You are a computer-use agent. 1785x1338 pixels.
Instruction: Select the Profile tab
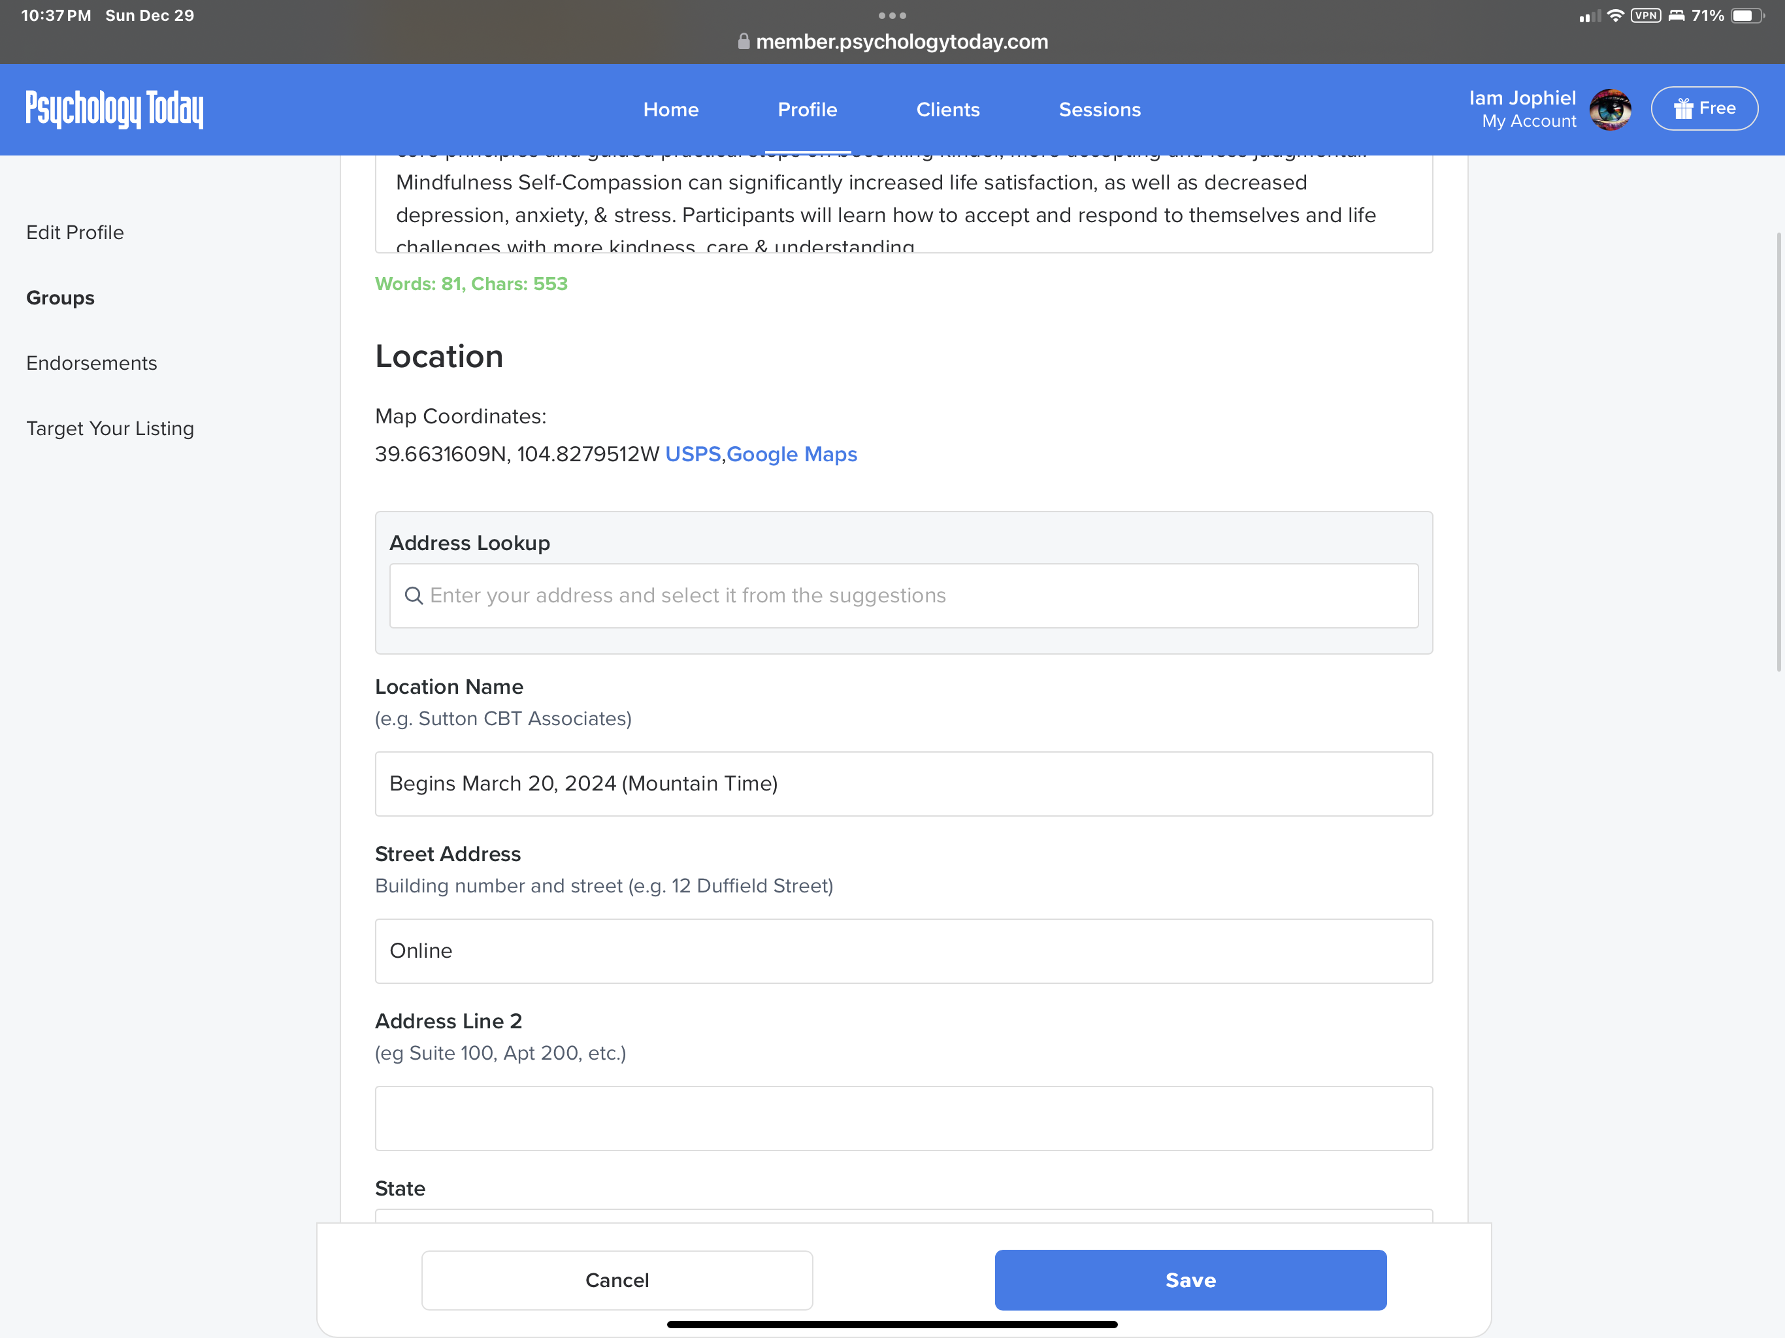pos(807,110)
